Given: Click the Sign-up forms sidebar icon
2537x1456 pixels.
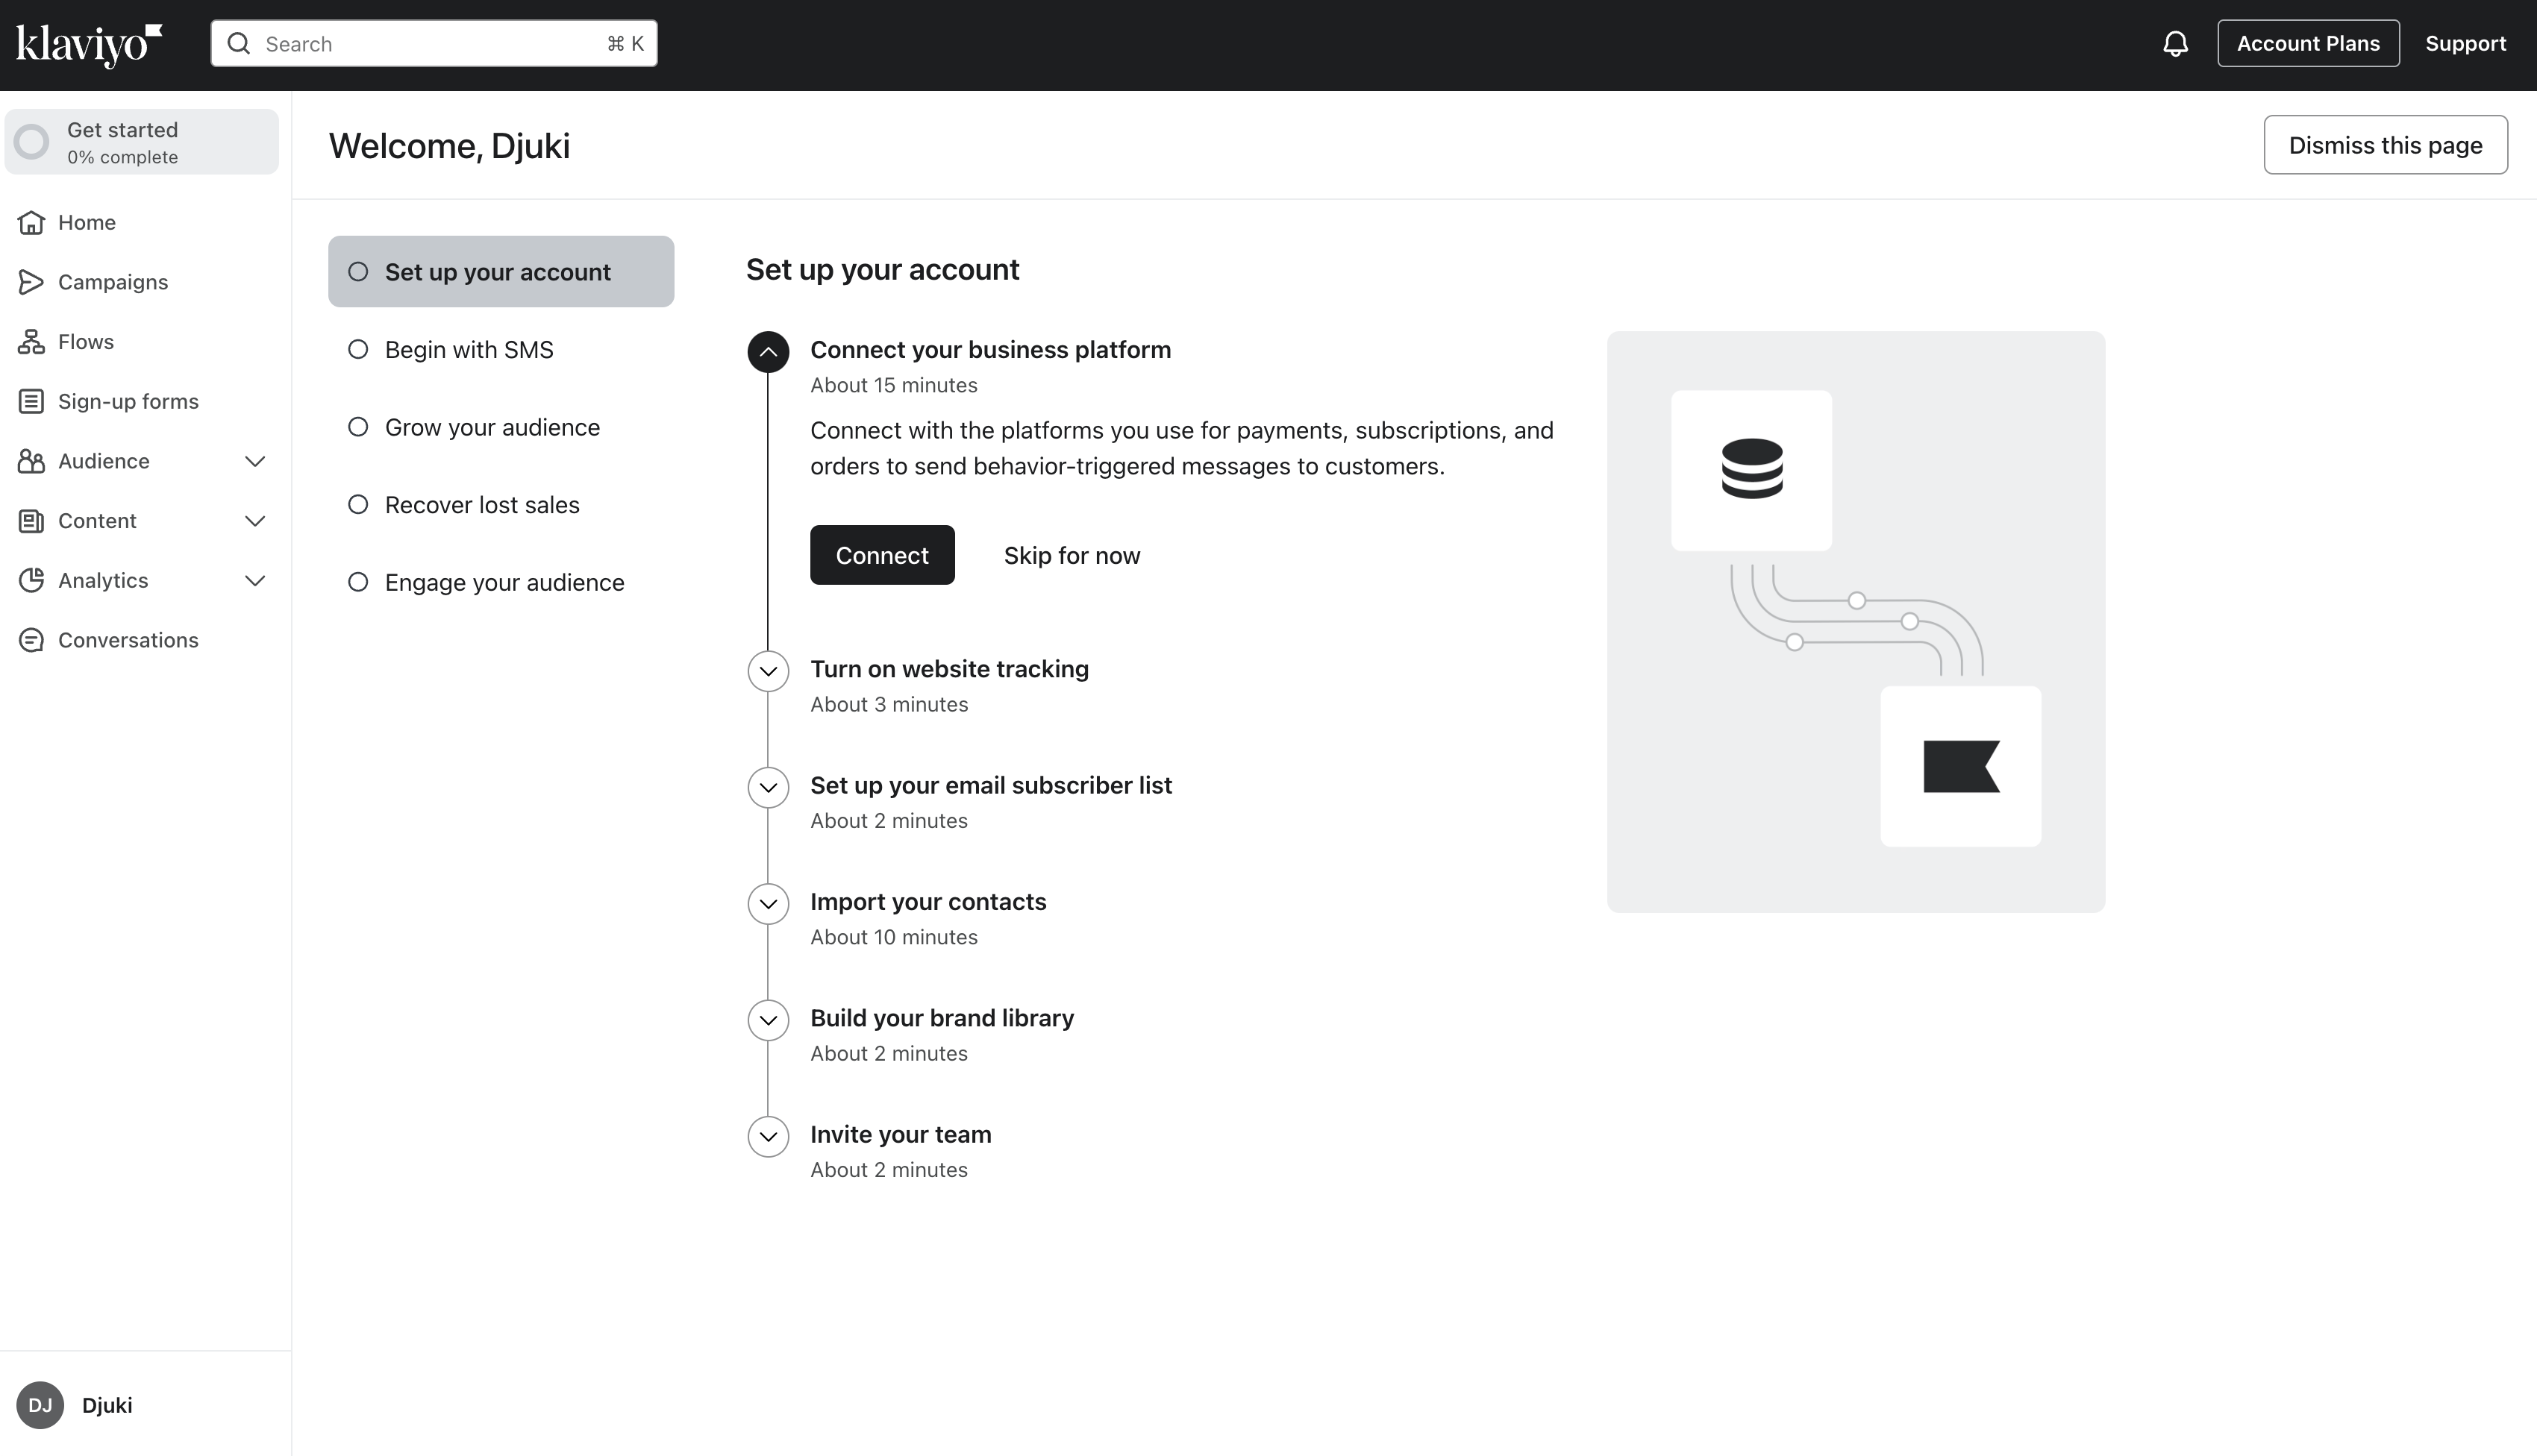Looking at the screenshot, I should pyautogui.click(x=31, y=401).
